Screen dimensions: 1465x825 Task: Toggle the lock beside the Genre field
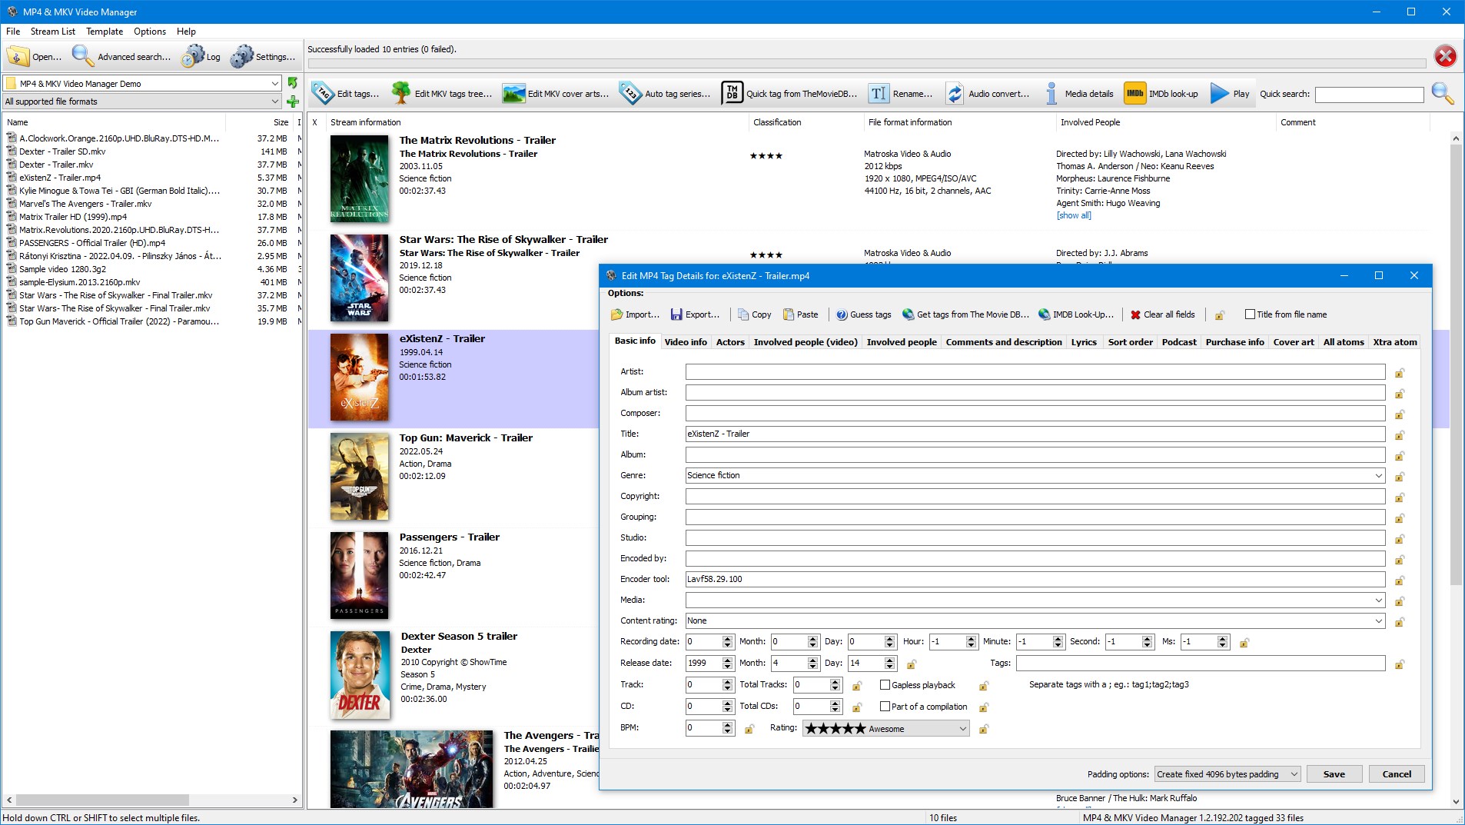1400,477
